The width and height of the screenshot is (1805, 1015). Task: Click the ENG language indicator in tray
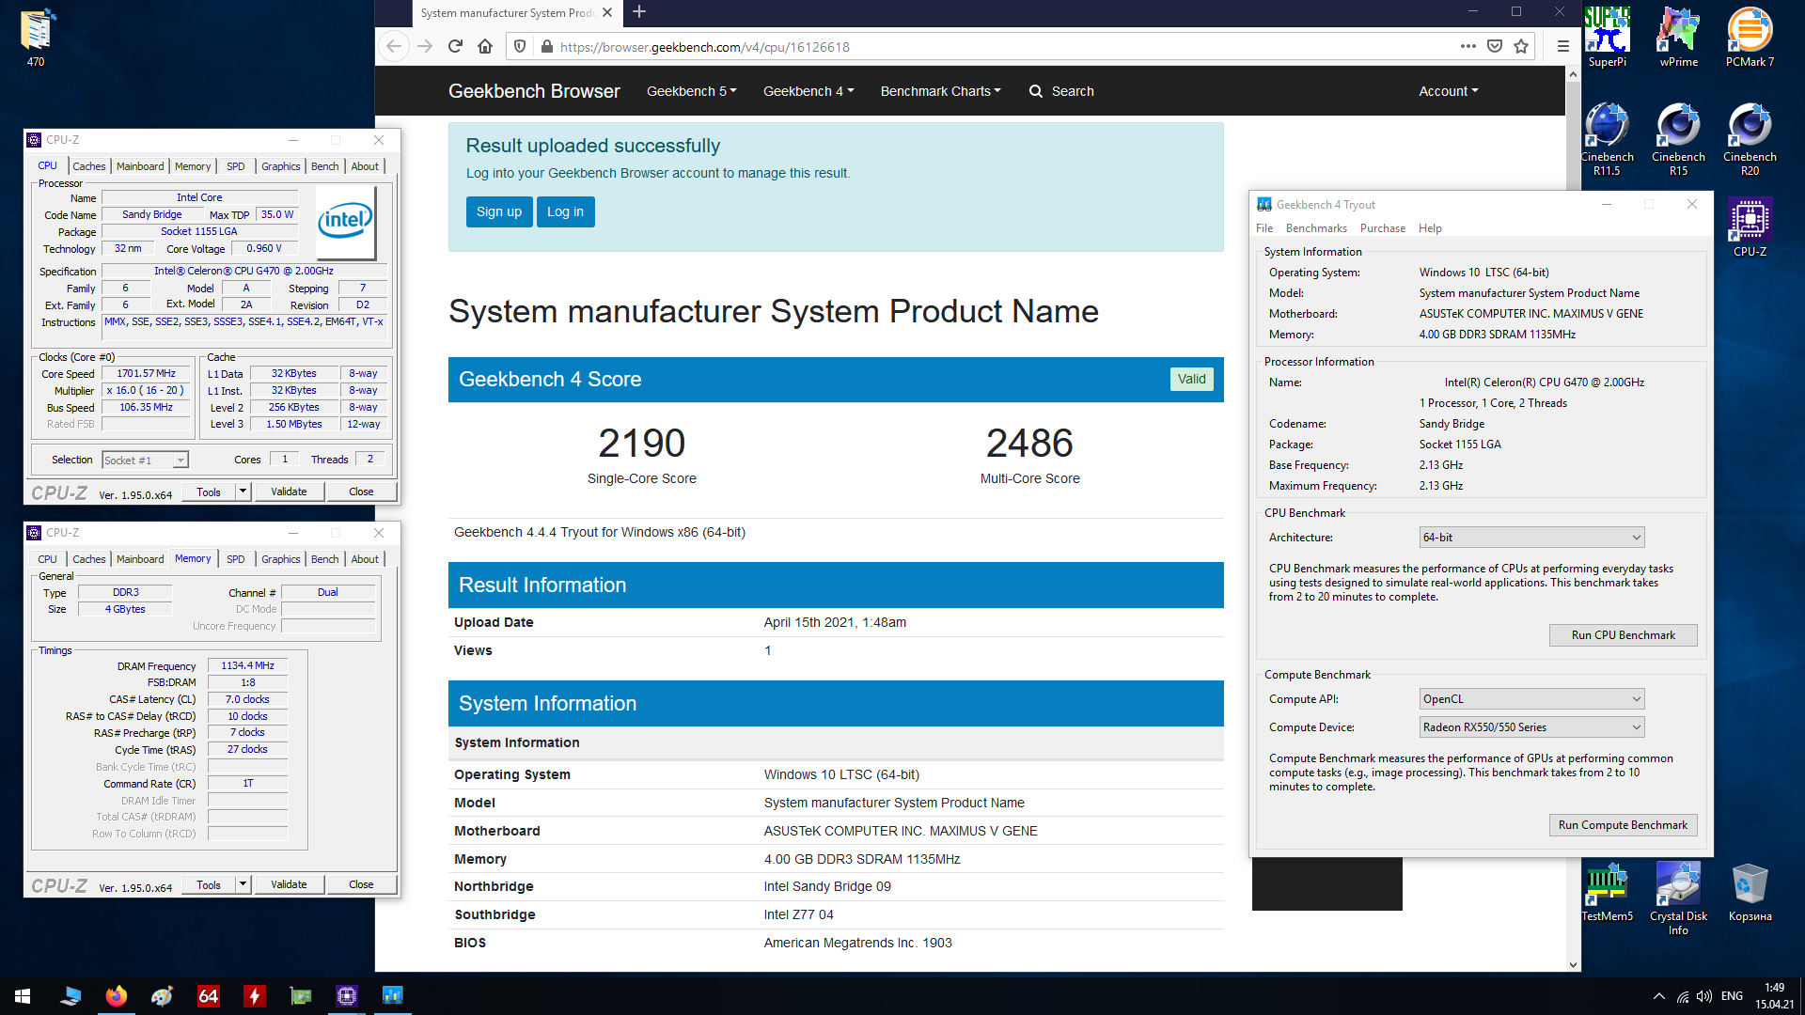pyautogui.click(x=1732, y=996)
